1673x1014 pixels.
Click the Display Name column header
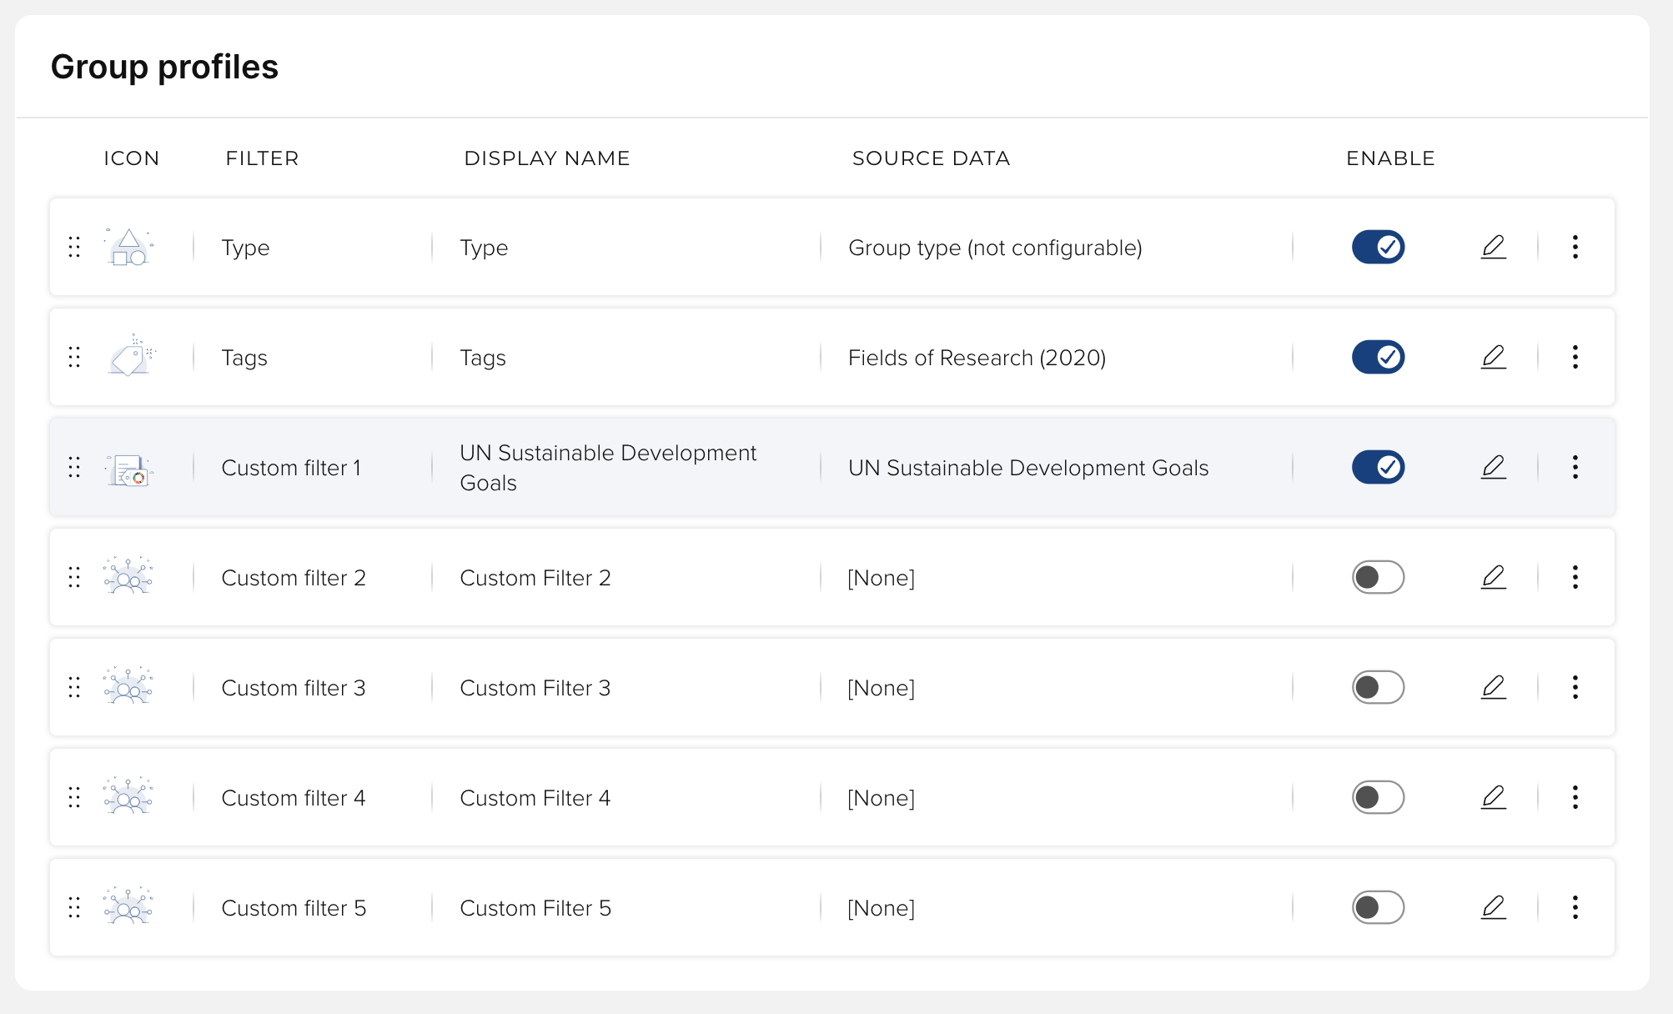tap(546, 158)
